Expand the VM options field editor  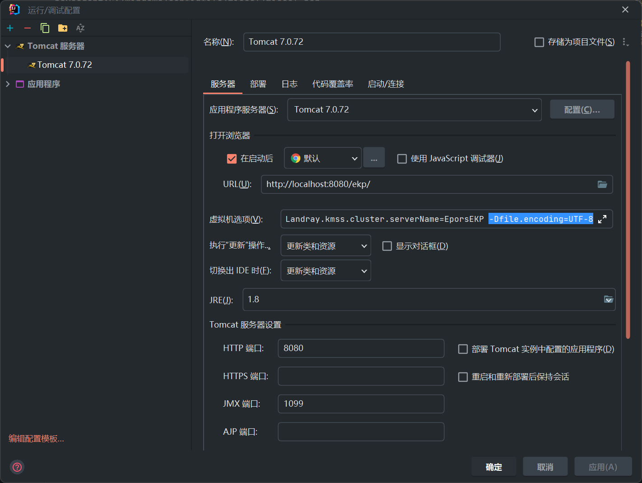602,219
